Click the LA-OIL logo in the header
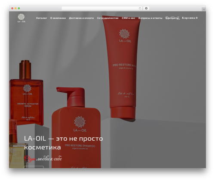This screenshot has height=181, width=215. [21, 18]
